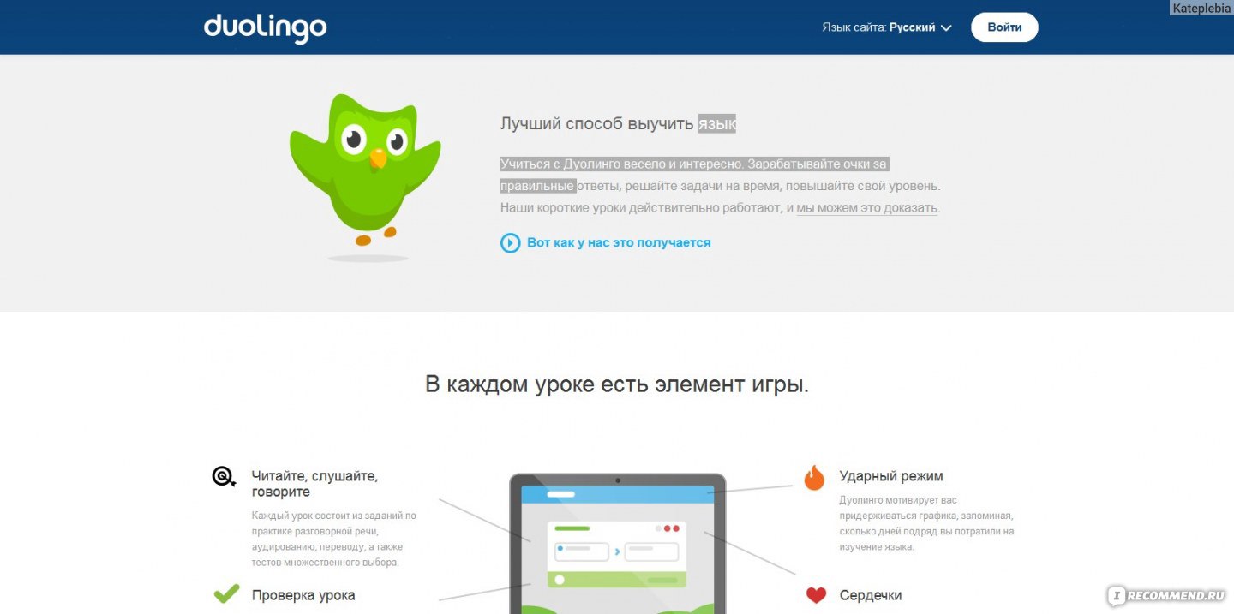Image resolution: width=1234 pixels, height=614 pixels.
Task: Click the green checkmark icon beside "Проверка урока"
Action: pyautogui.click(x=226, y=593)
